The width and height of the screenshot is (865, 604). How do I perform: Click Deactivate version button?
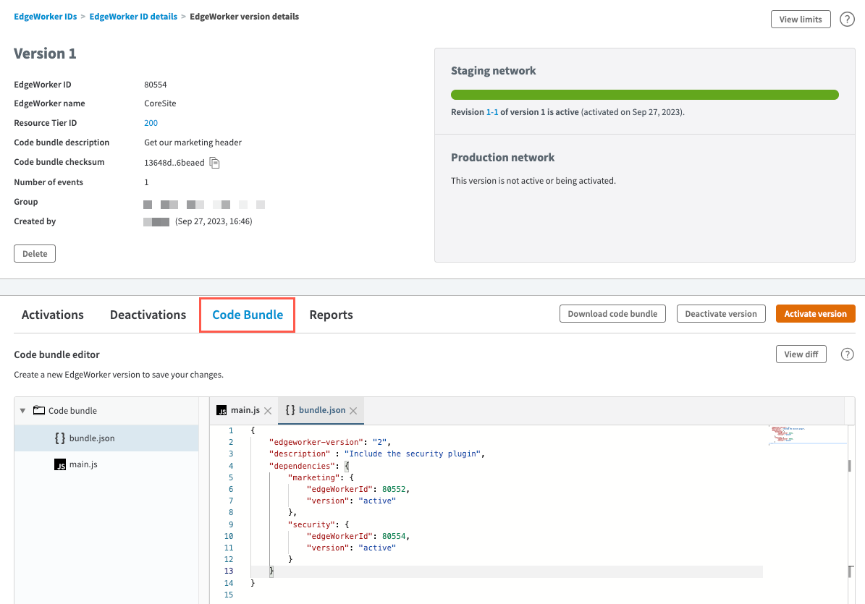[x=720, y=314]
